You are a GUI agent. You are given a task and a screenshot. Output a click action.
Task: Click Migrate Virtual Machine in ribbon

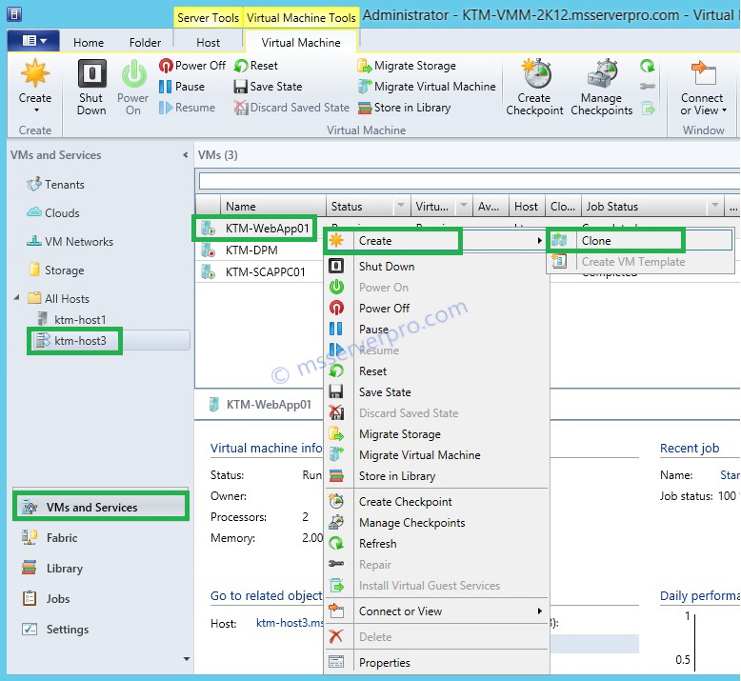coord(427,87)
